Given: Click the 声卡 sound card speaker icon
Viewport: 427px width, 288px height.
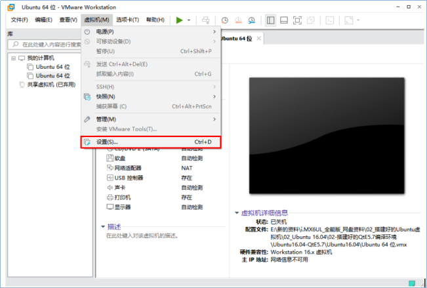Looking at the screenshot, I should 110,188.
